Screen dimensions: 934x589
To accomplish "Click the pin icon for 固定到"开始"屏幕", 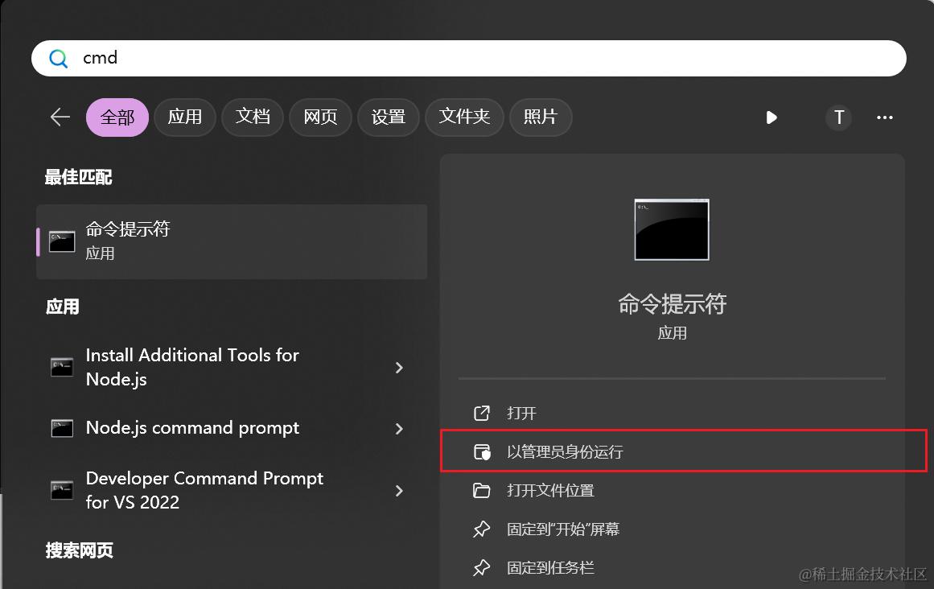I will [481, 529].
